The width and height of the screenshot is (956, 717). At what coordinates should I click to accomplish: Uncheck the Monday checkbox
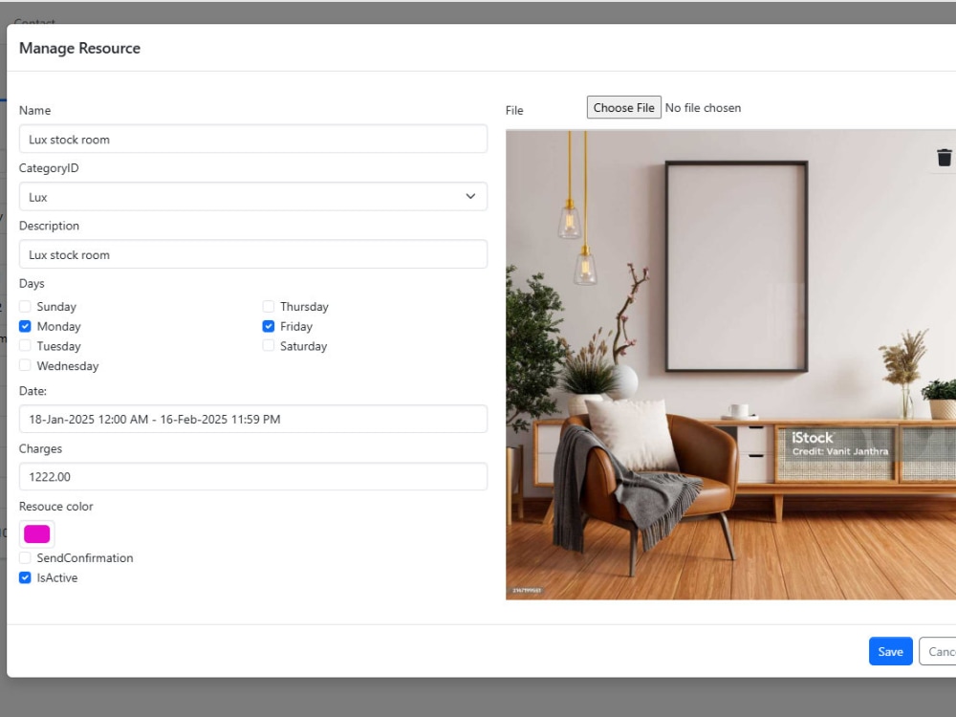click(x=25, y=326)
